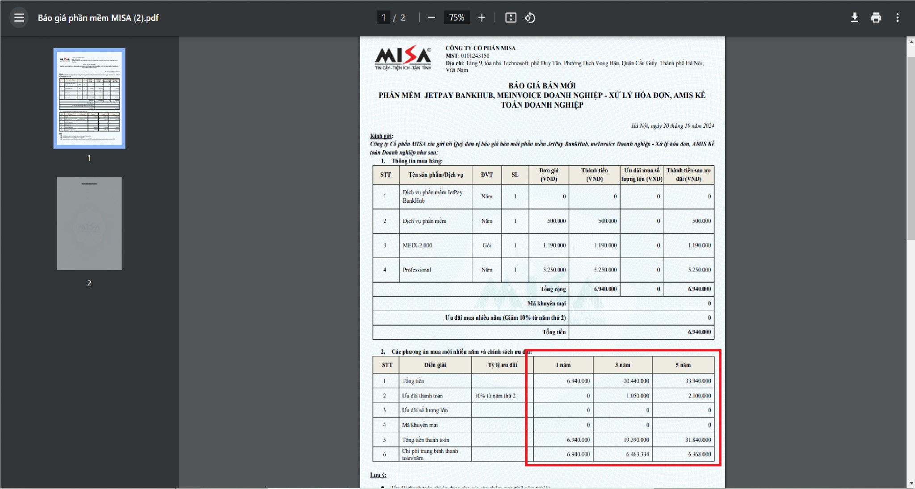Open the more actions menu
The width and height of the screenshot is (915, 489).
[x=898, y=18]
